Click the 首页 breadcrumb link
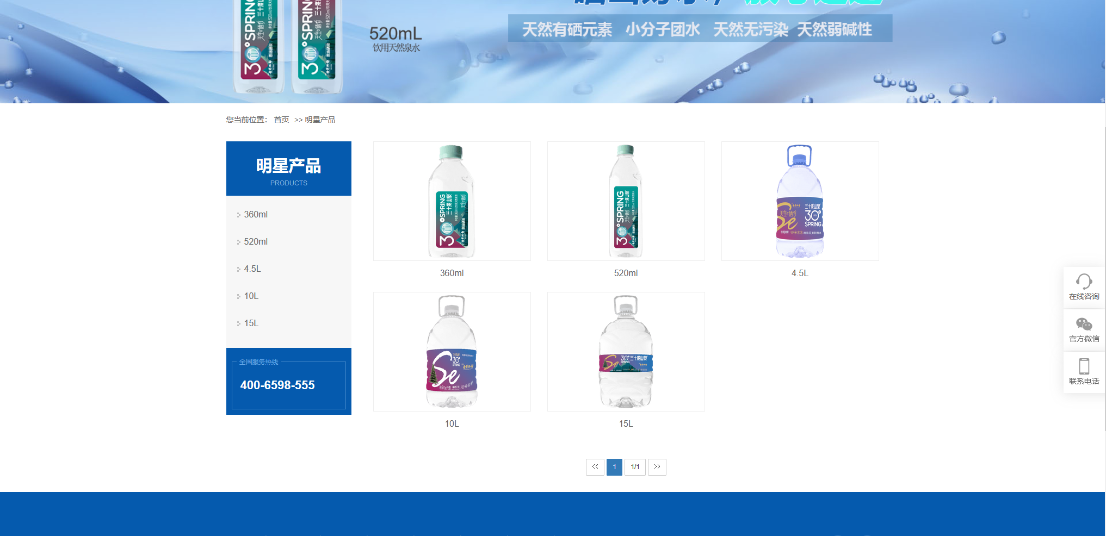Screen dimensions: 1106x536 [x=281, y=120]
